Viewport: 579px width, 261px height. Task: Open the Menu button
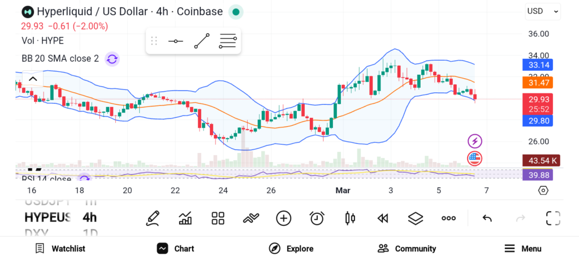[523, 249]
